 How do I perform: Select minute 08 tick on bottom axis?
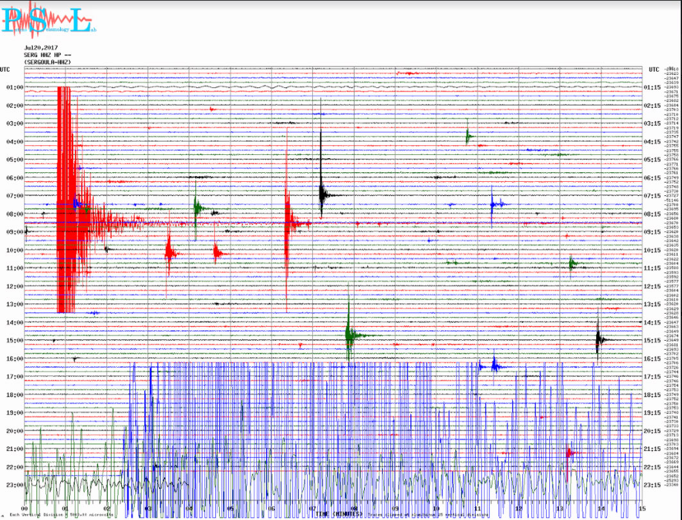354,508
